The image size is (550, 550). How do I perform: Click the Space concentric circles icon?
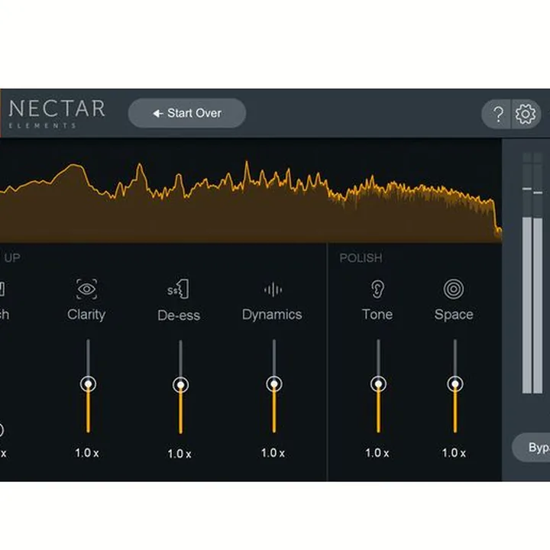[454, 289]
